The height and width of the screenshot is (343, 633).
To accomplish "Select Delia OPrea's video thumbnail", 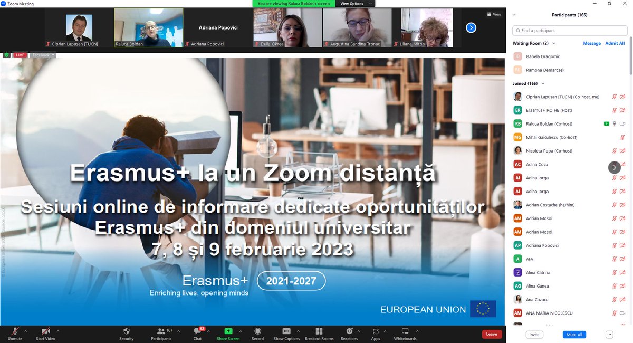I will point(288,27).
